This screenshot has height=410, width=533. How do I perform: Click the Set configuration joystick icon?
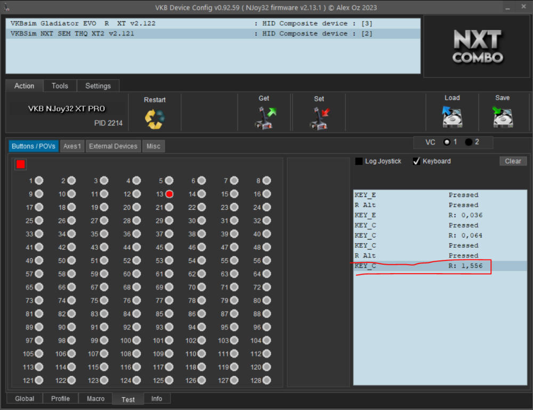click(319, 118)
